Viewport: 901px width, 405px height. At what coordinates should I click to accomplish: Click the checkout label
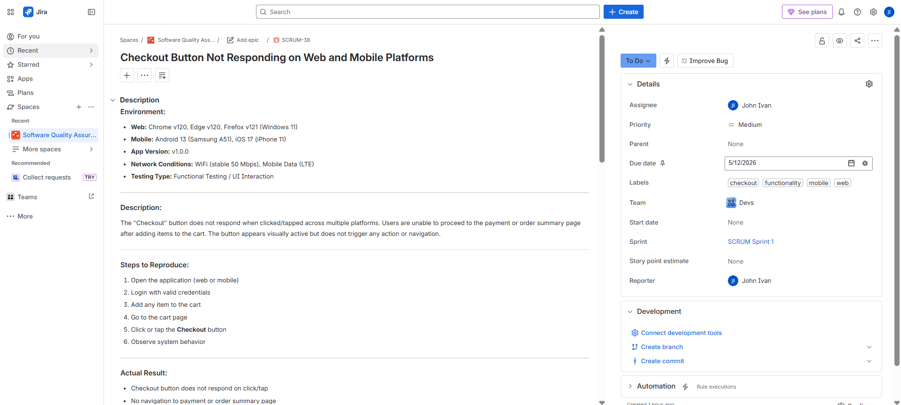[x=743, y=183]
